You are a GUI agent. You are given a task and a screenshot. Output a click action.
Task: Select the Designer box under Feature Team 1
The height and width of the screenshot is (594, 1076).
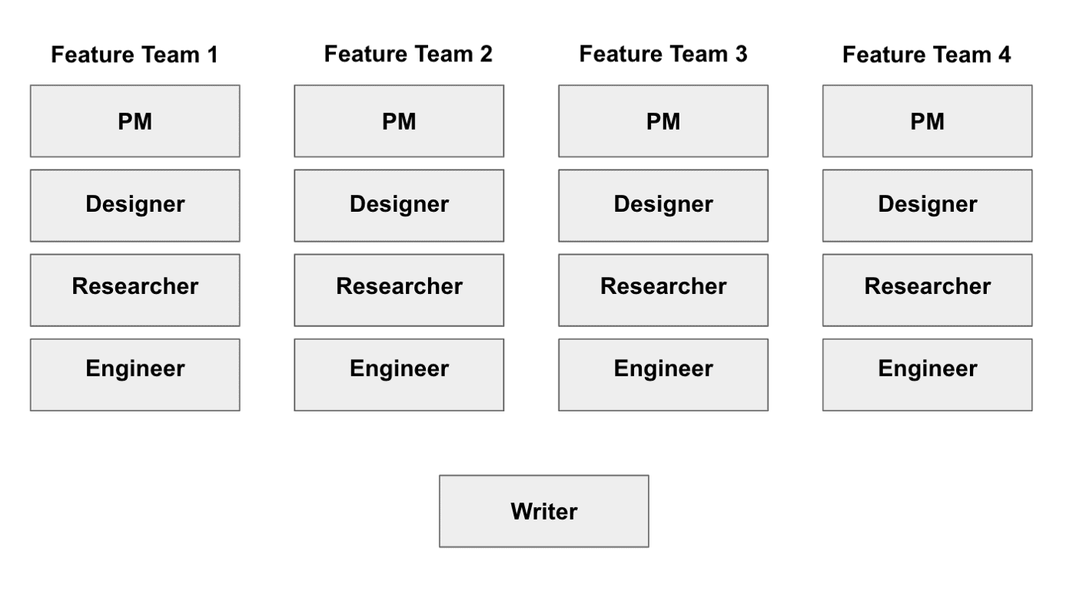tap(134, 205)
